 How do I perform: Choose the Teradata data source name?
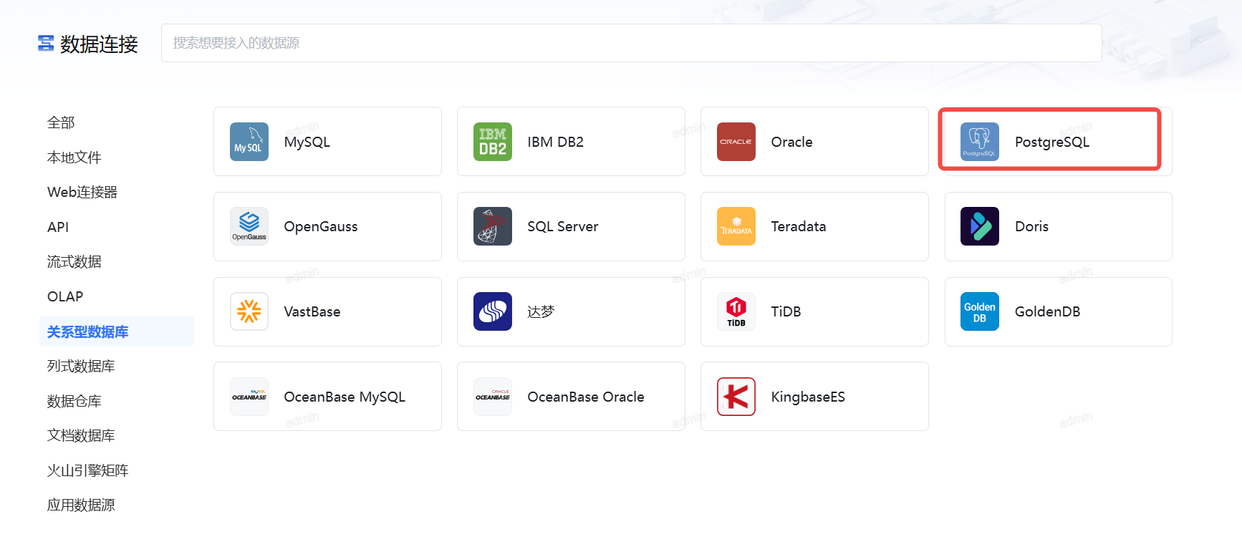tap(799, 226)
